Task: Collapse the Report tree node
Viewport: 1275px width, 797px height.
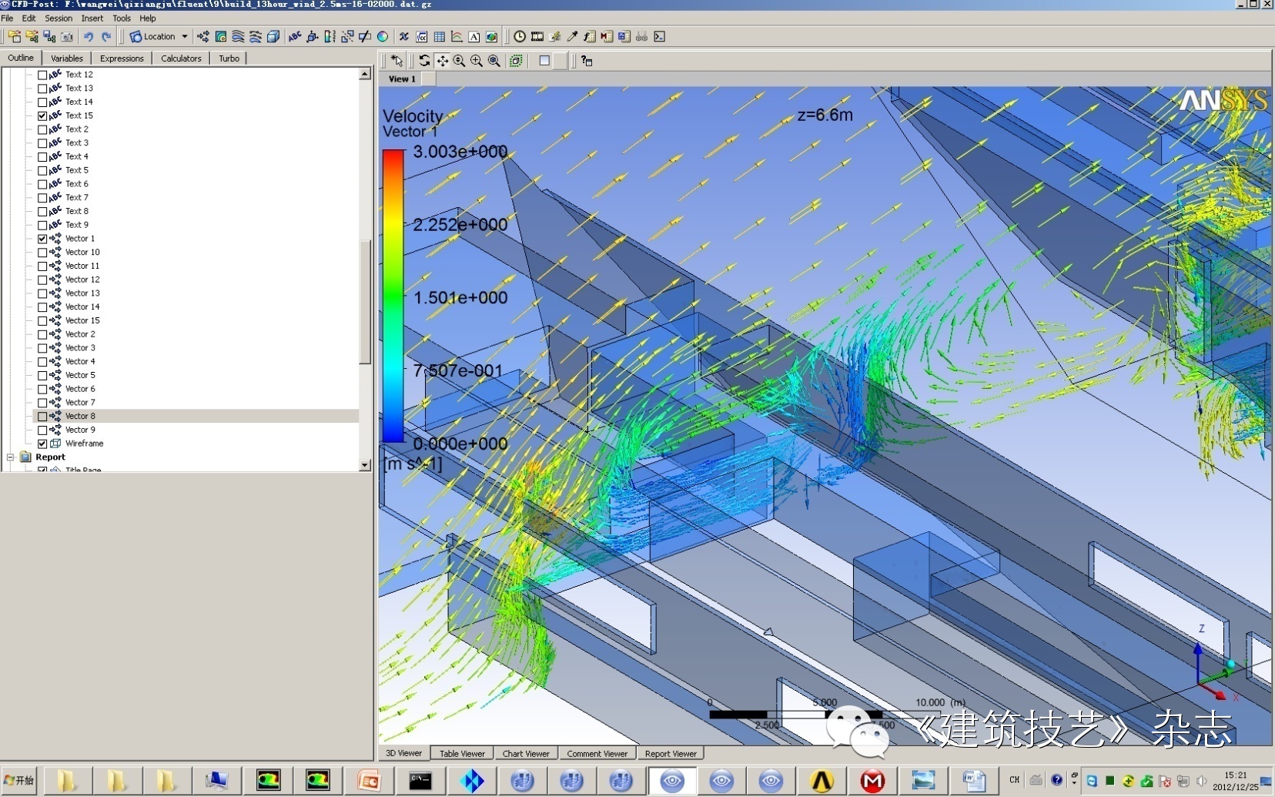Action: (11, 457)
